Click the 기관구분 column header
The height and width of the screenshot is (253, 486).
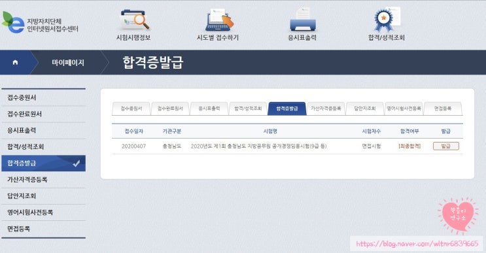pos(172,131)
